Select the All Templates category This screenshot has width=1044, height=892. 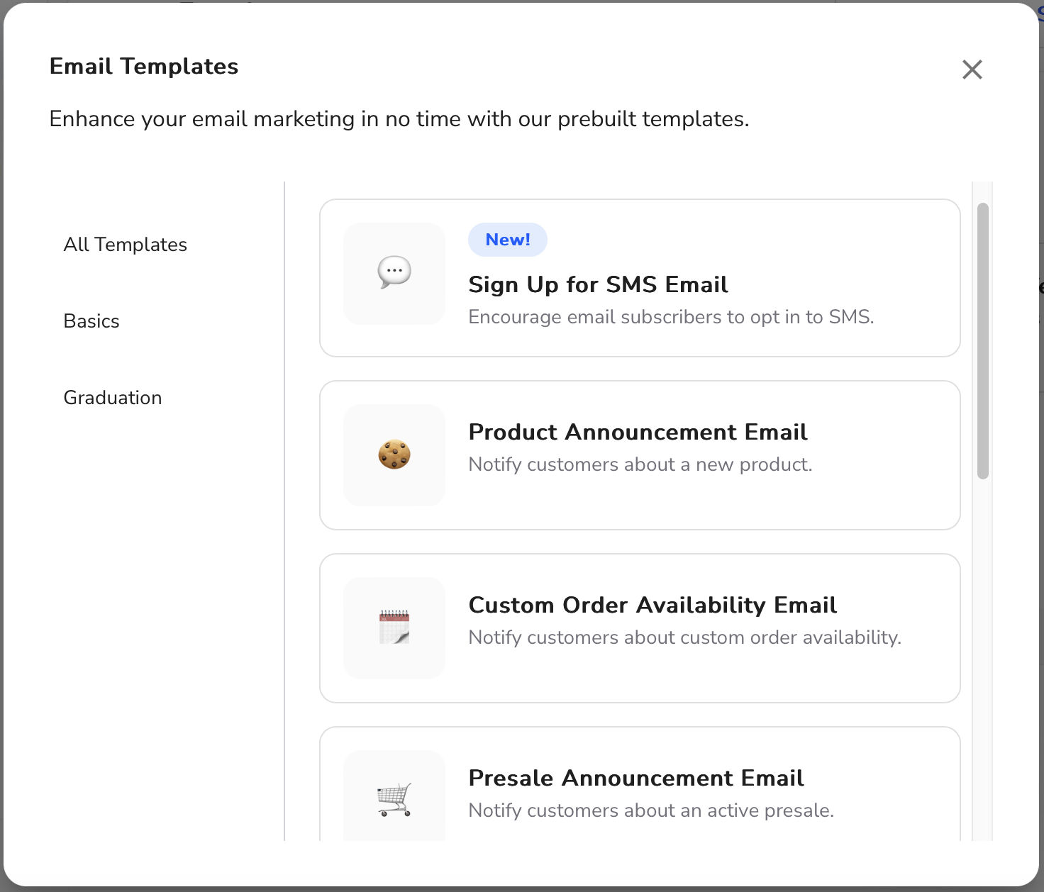[126, 245]
